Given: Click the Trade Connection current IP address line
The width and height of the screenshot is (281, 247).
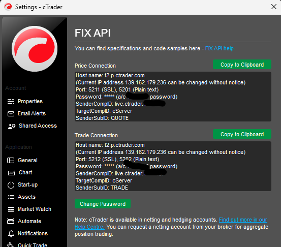Looking at the screenshot, I should pyautogui.click(x=161, y=152).
